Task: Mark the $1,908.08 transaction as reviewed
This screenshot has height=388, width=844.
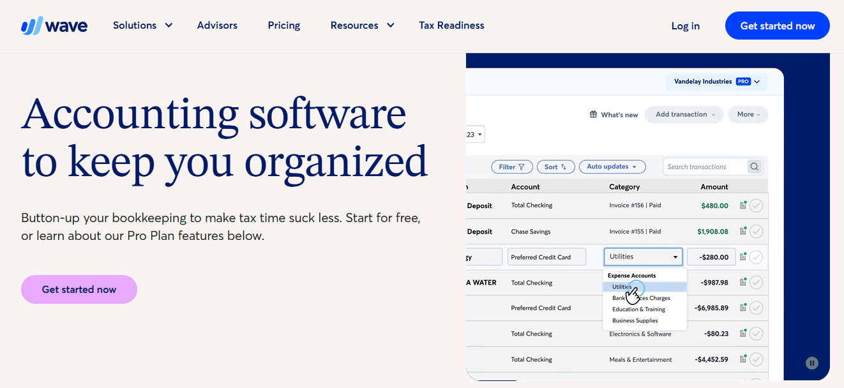Action: [756, 231]
